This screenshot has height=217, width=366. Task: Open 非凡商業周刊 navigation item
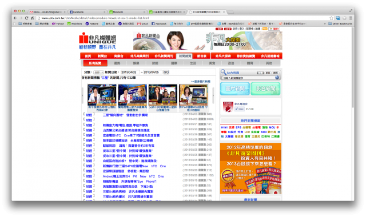140,56
